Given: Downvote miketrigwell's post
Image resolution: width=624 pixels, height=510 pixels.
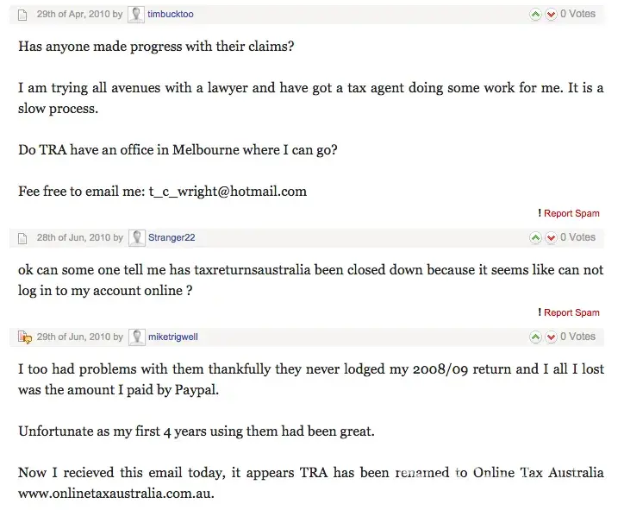Looking at the screenshot, I should click(551, 337).
